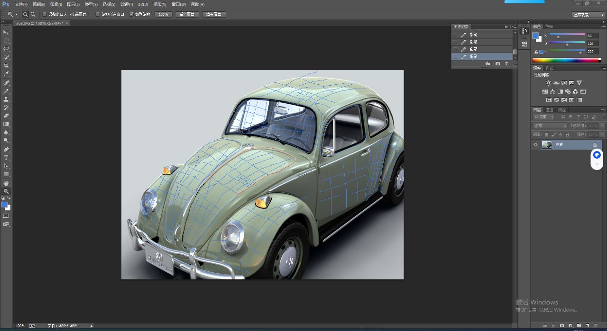Click the 填充屏幕 fill screen button
The width and height of the screenshot is (607, 331).
(x=214, y=14)
